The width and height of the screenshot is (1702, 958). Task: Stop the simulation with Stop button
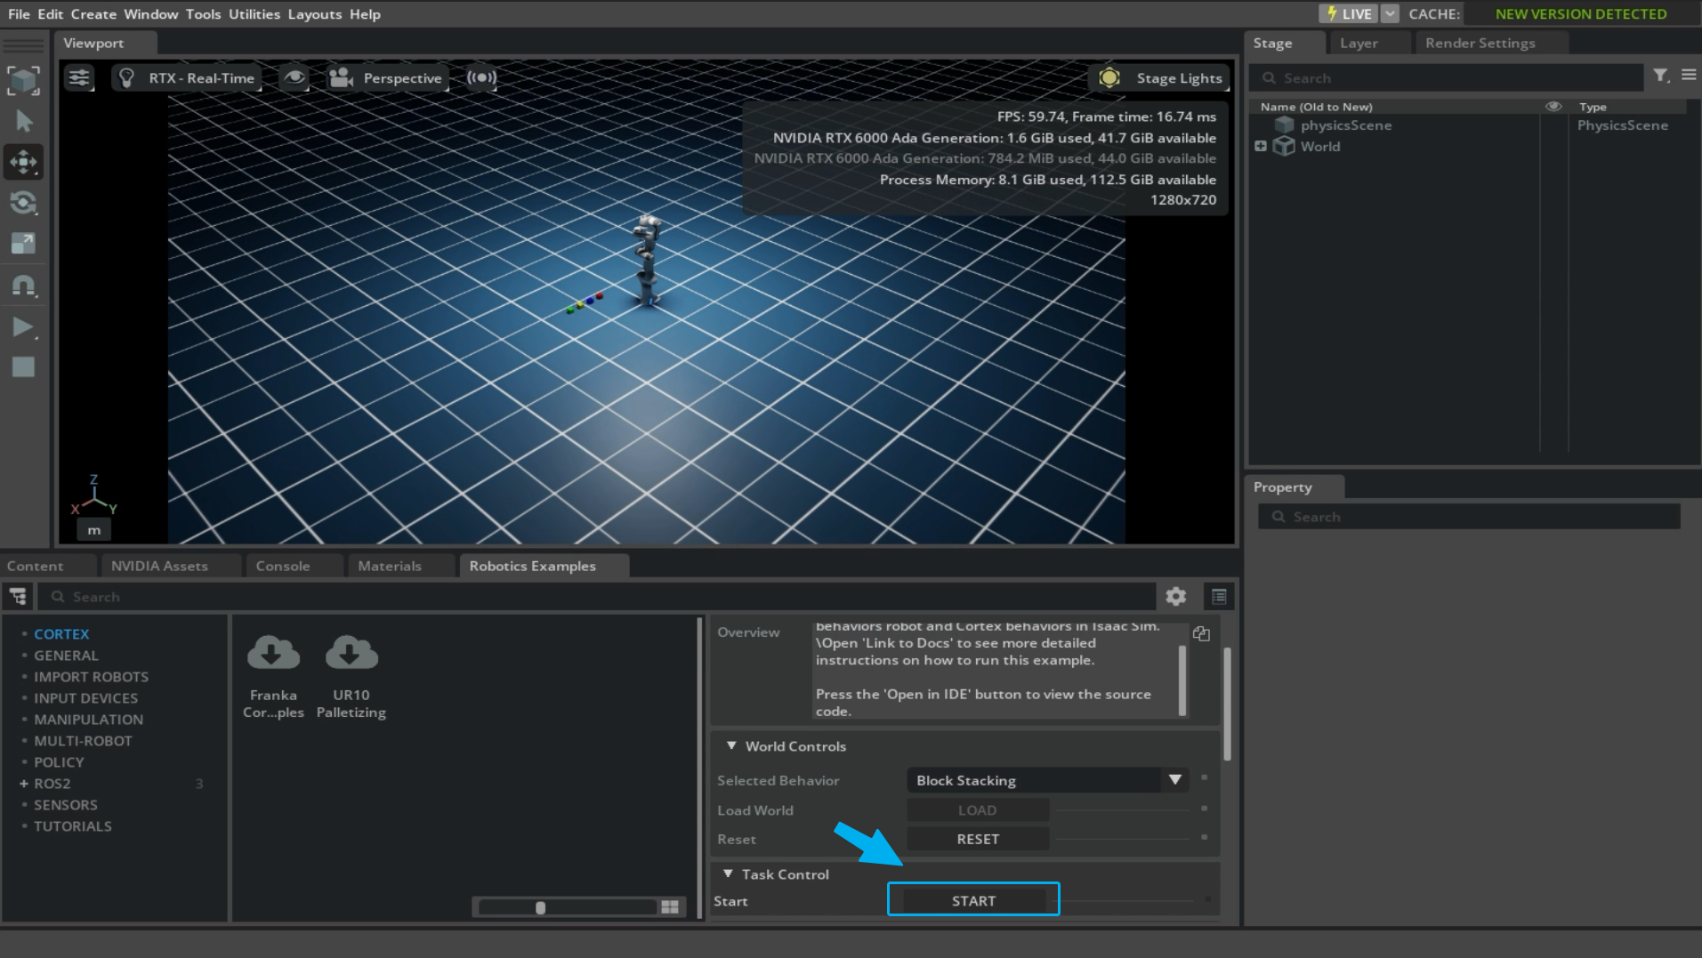pyautogui.click(x=24, y=367)
